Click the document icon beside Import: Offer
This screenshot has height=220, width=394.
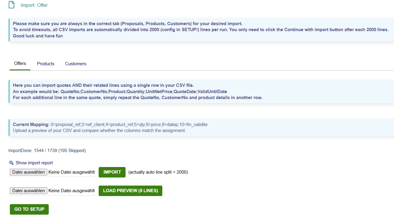(11, 5)
